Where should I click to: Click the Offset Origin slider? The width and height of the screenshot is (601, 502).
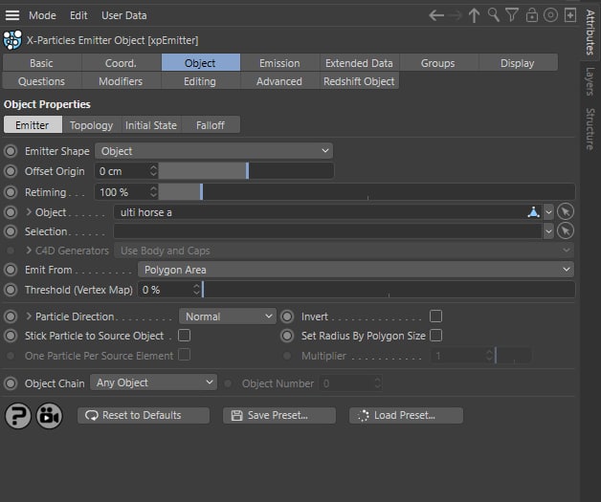(x=246, y=171)
